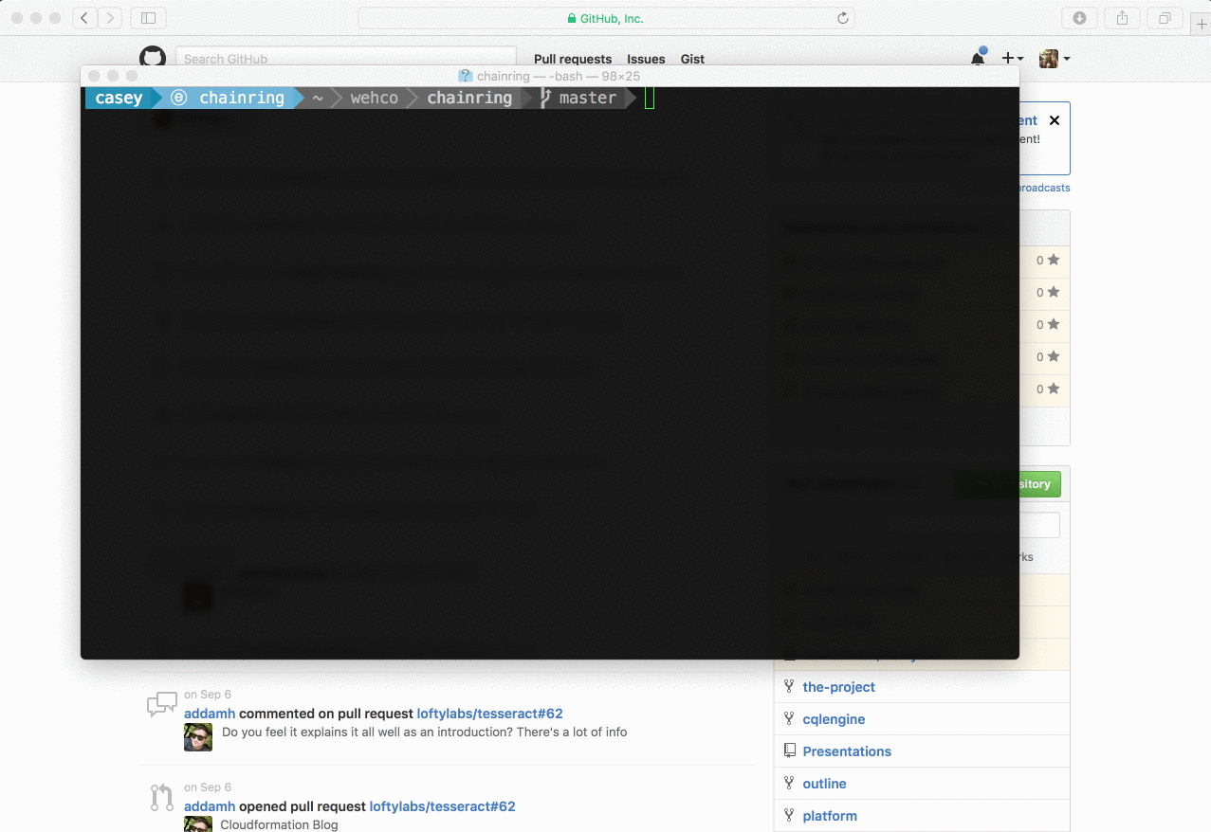This screenshot has height=832, width=1211.
Task: Open the-project repository link
Action: (x=838, y=687)
